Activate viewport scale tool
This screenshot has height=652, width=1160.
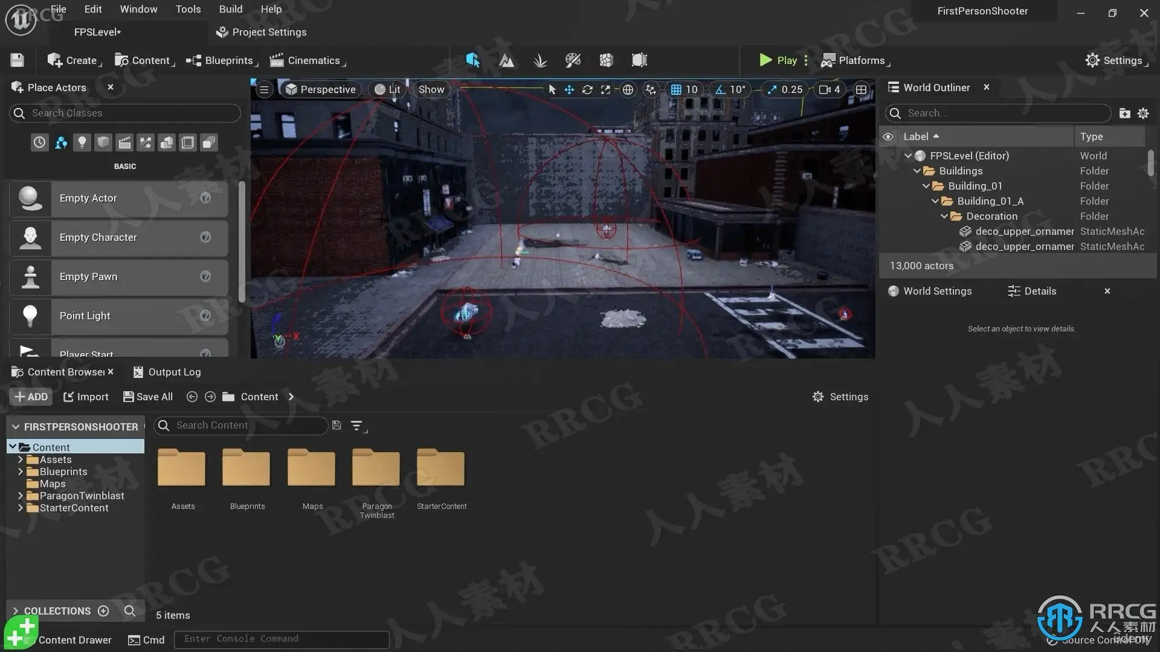605,89
